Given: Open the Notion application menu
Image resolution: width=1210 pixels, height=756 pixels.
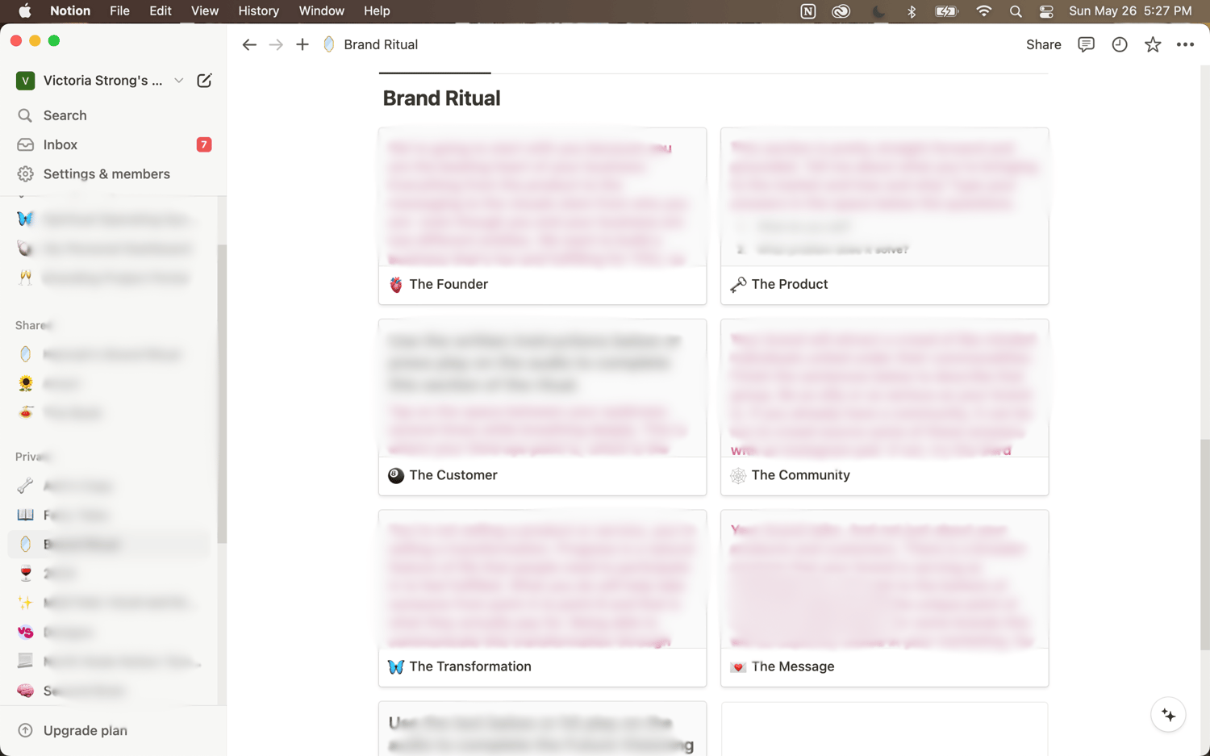Looking at the screenshot, I should point(70,10).
